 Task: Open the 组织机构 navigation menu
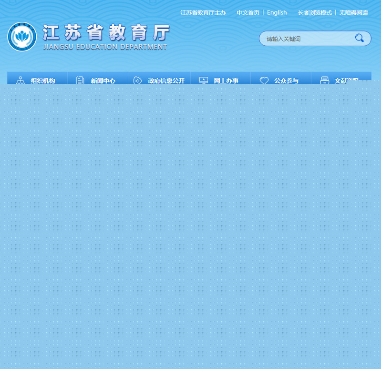coord(43,81)
